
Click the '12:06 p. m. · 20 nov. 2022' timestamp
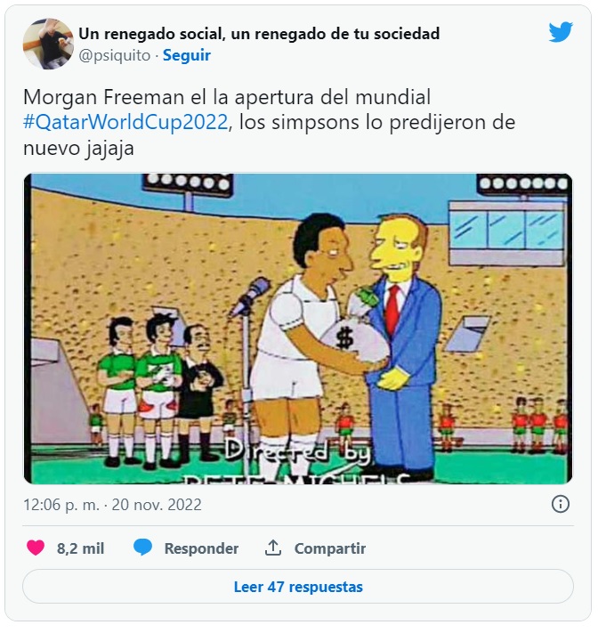tap(112, 505)
